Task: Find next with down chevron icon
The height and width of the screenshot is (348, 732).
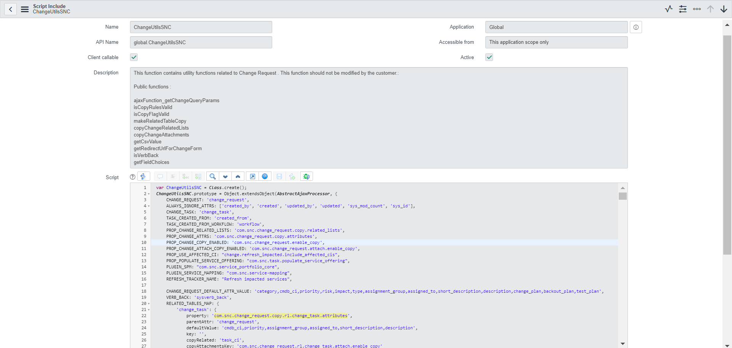Action: [225, 176]
